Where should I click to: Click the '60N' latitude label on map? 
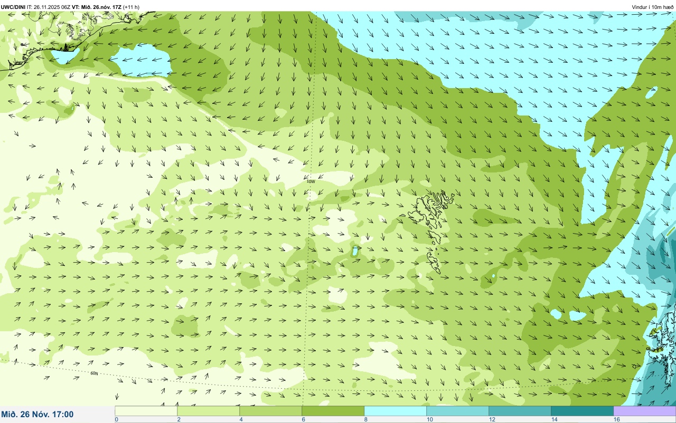click(x=94, y=373)
